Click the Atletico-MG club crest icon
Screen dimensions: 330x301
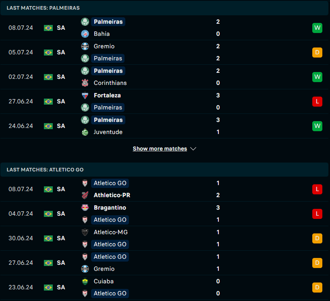(x=85, y=232)
